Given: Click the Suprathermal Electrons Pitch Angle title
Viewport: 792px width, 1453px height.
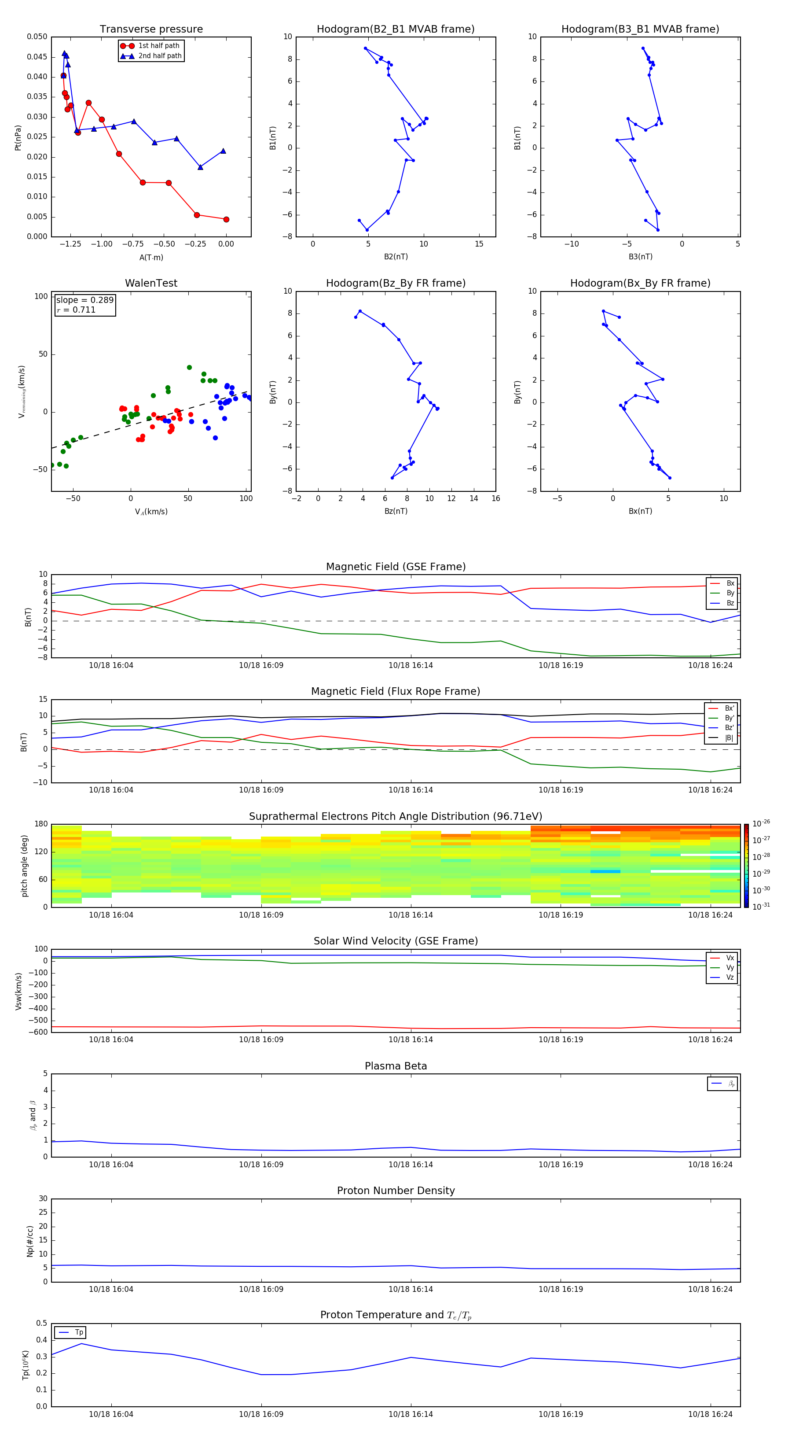Looking at the screenshot, I should (x=396, y=817).
